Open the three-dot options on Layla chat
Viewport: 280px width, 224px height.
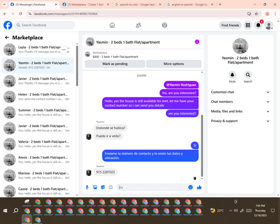[x=64, y=49]
